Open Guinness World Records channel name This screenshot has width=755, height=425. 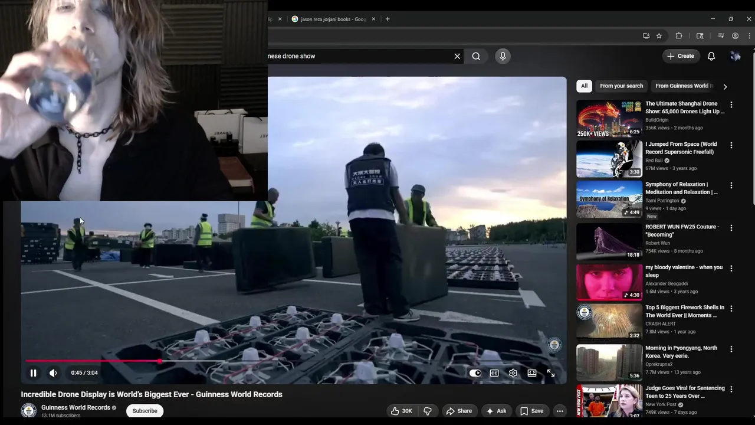(75, 407)
